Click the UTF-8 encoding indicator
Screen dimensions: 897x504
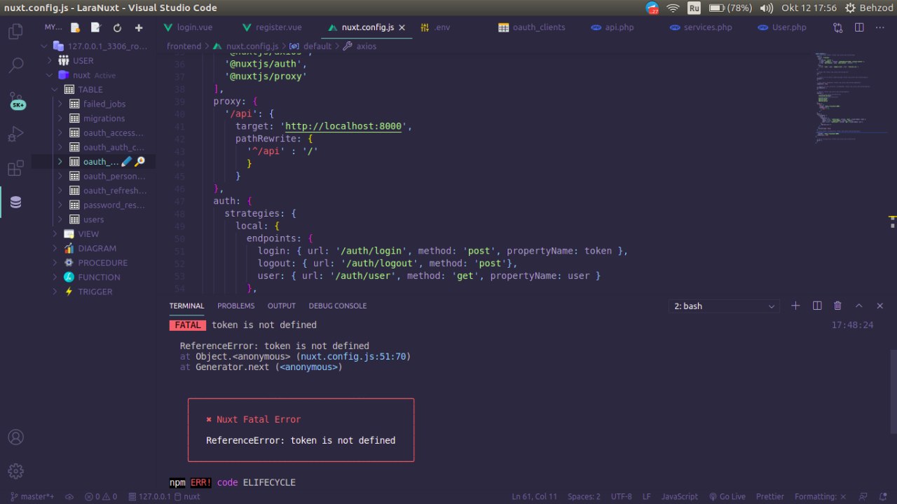pyautogui.click(x=621, y=496)
